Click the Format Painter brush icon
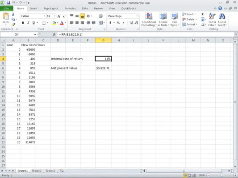238x178 pixels. coord(13,24)
